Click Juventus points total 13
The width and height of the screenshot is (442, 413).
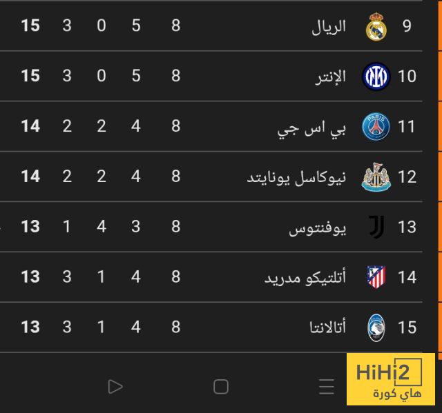pos(30,227)
